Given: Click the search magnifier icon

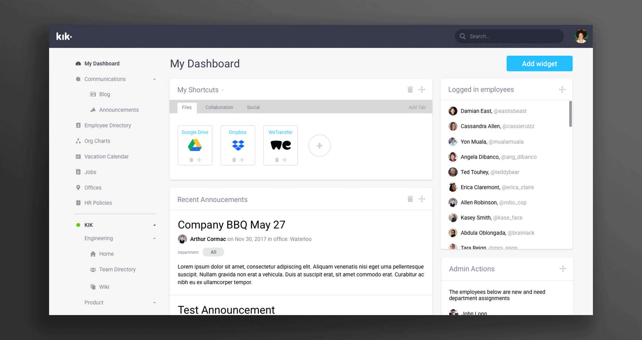Looking at the screenshot, I should coord(463,36).
